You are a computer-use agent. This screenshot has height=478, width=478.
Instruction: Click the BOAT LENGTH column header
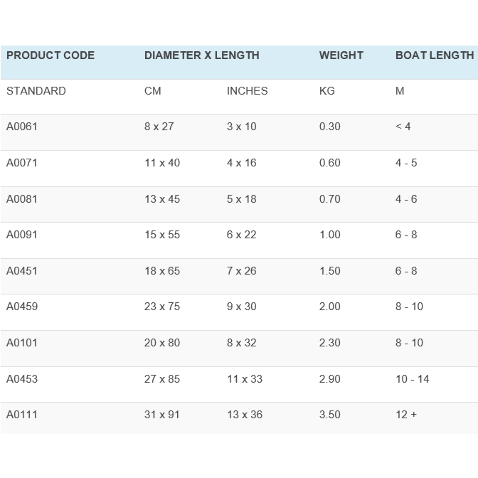click(x=434, y=55)
